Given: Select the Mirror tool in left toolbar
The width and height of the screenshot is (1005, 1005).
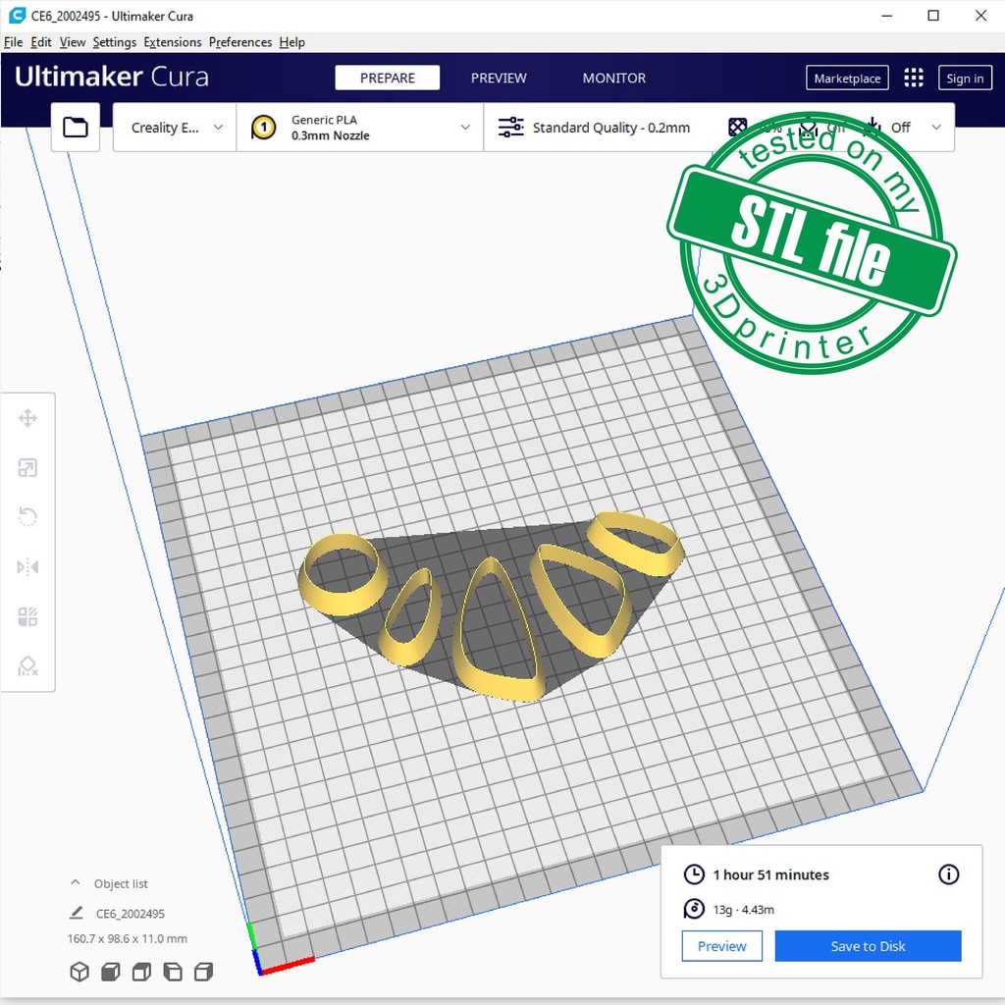Looking at the screenshot, I should click(27, 567).
